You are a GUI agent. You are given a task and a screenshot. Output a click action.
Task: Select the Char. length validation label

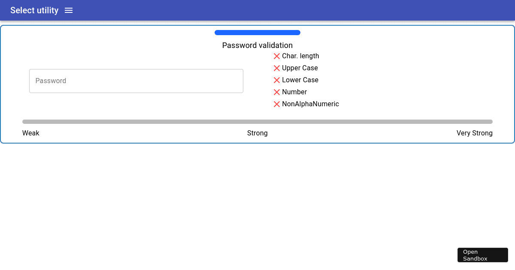pyautogui.click(x=300, y=56)
